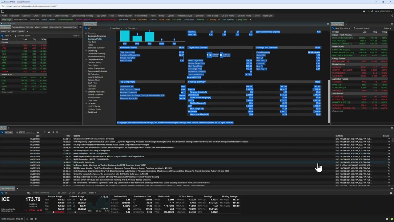Open the apps grid icon in top bar

368,11
